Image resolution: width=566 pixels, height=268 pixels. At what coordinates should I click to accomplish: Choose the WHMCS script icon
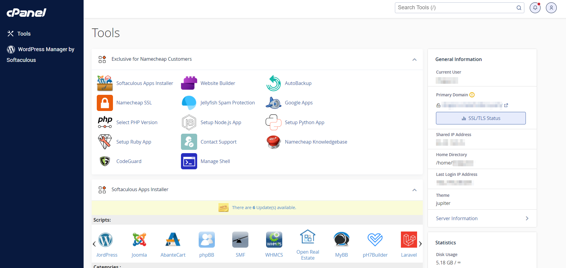[274, 240]
